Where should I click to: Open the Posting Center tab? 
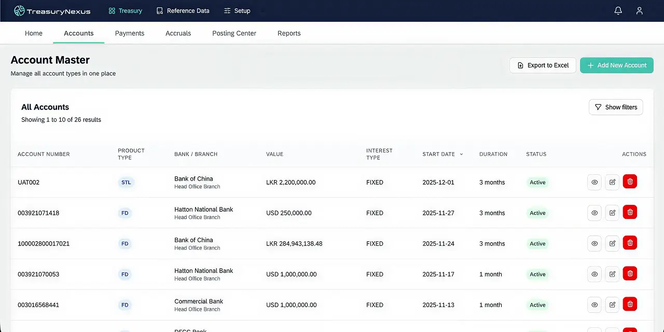click(x=234, y=33)
